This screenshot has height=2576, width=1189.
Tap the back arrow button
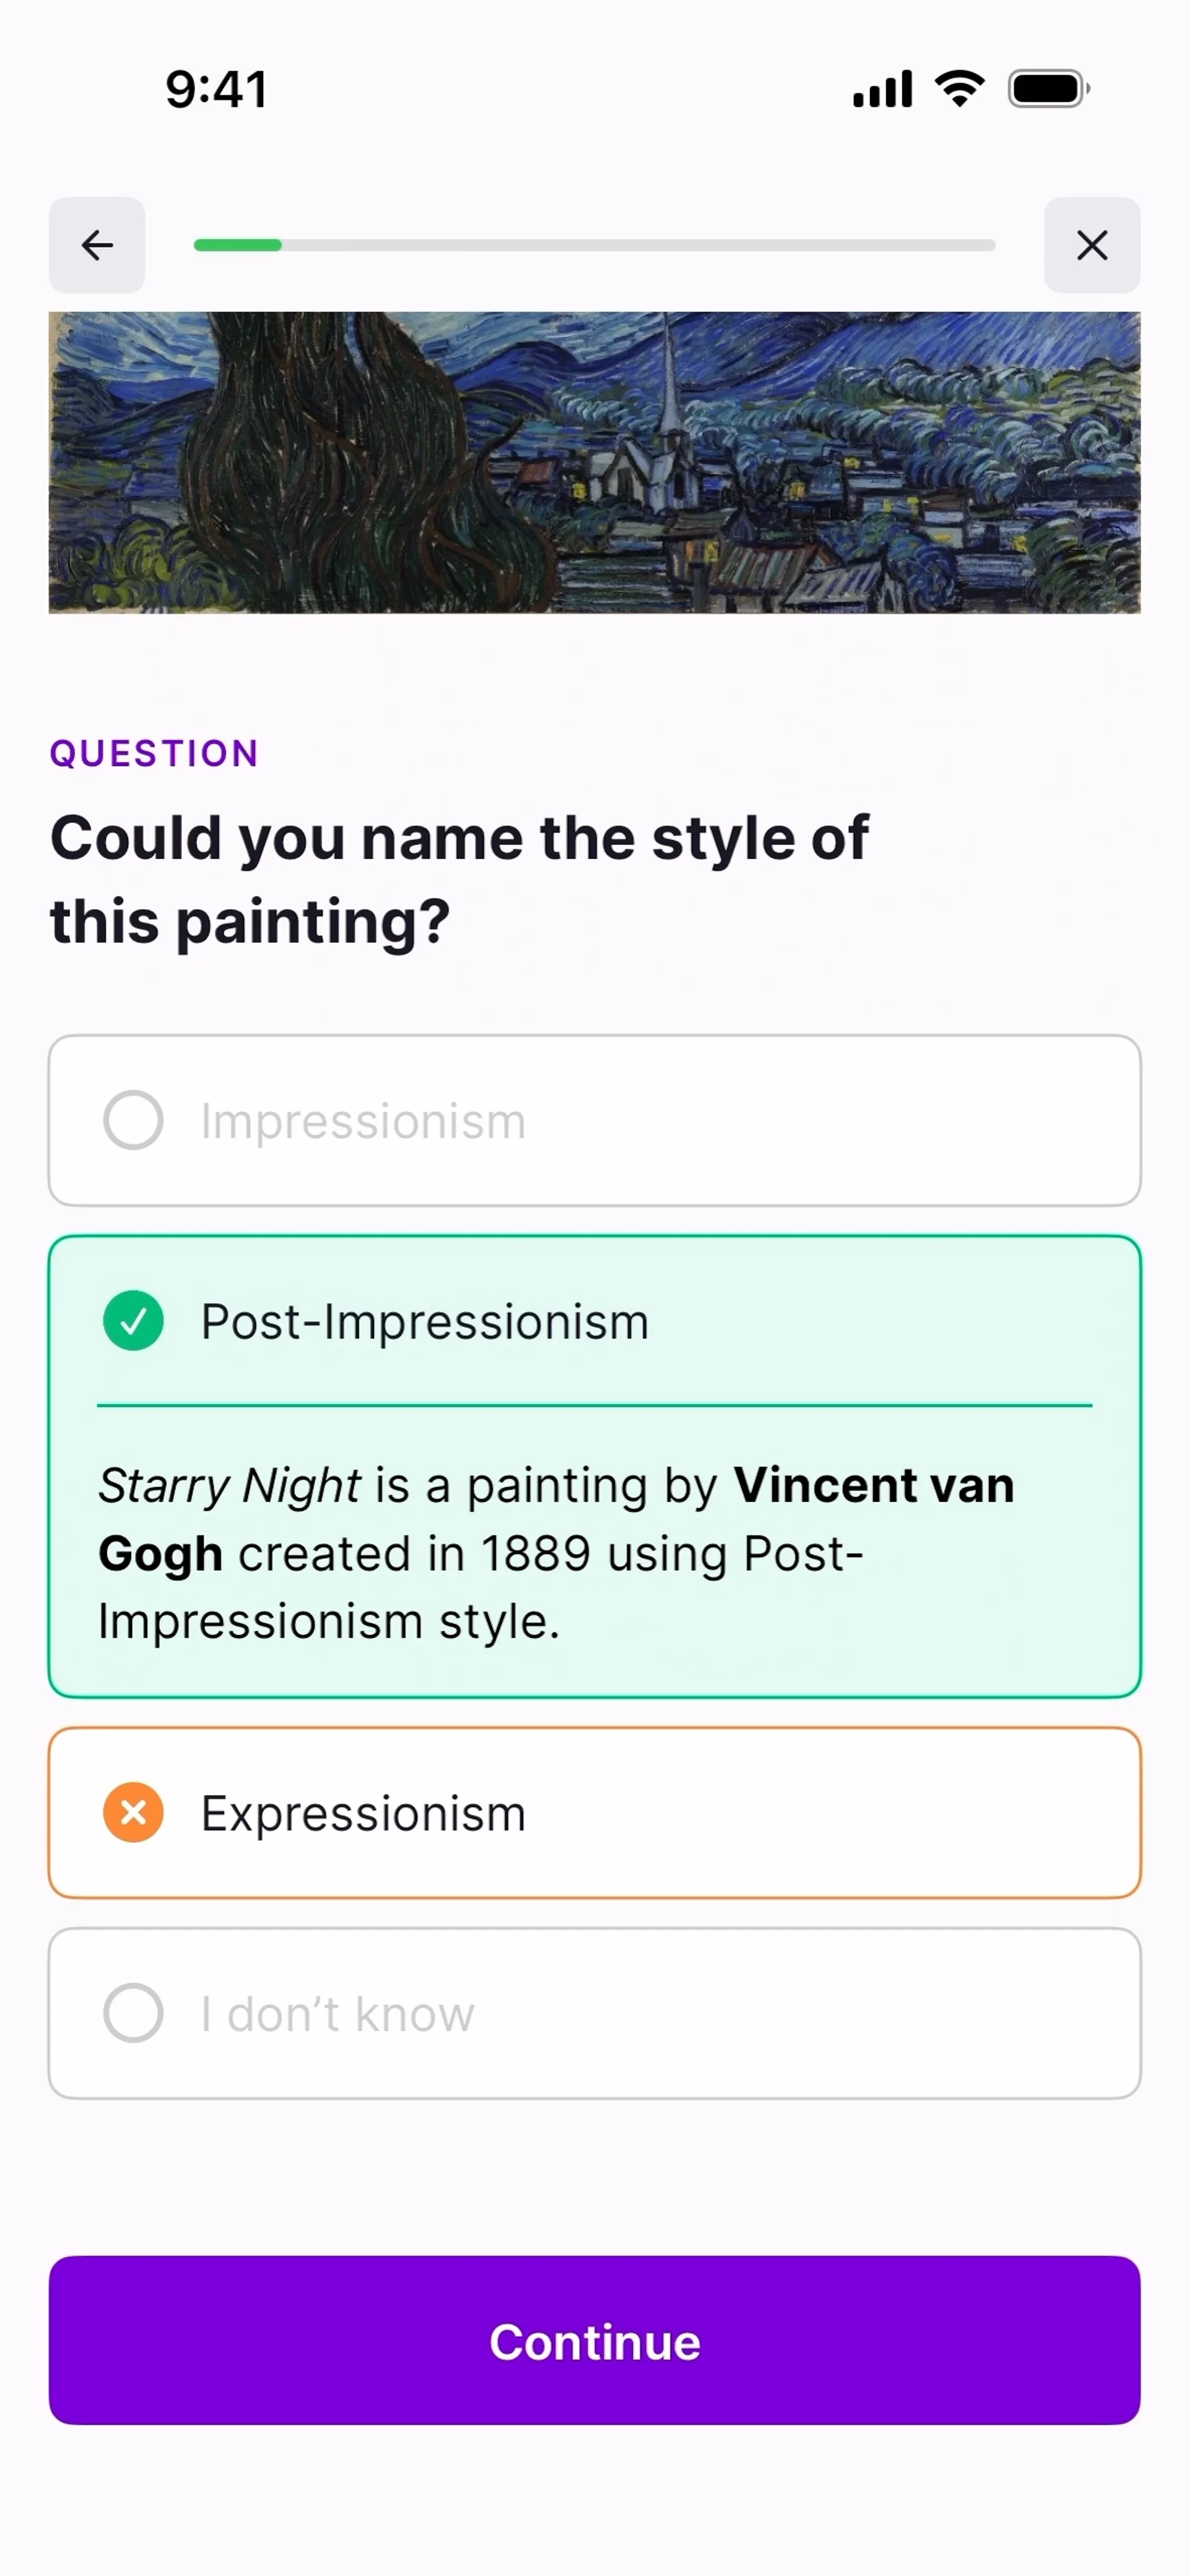(97, 245)
